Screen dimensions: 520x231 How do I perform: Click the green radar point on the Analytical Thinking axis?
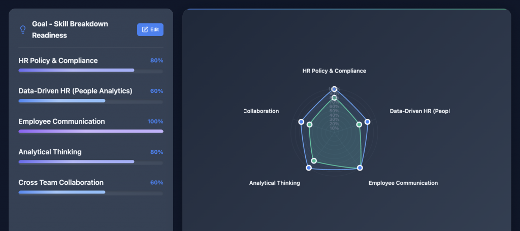click(x=313, y=161)
